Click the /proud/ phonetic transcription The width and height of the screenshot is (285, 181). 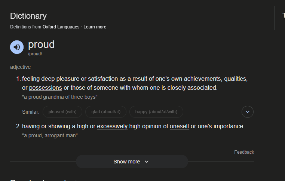pos(35,54)
